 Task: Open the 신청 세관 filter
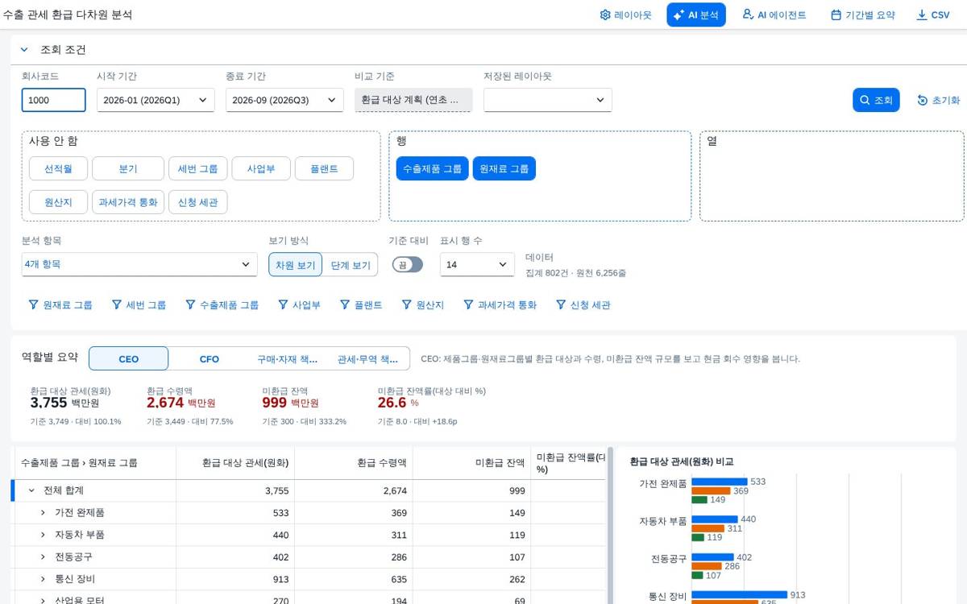click(583, 305)
